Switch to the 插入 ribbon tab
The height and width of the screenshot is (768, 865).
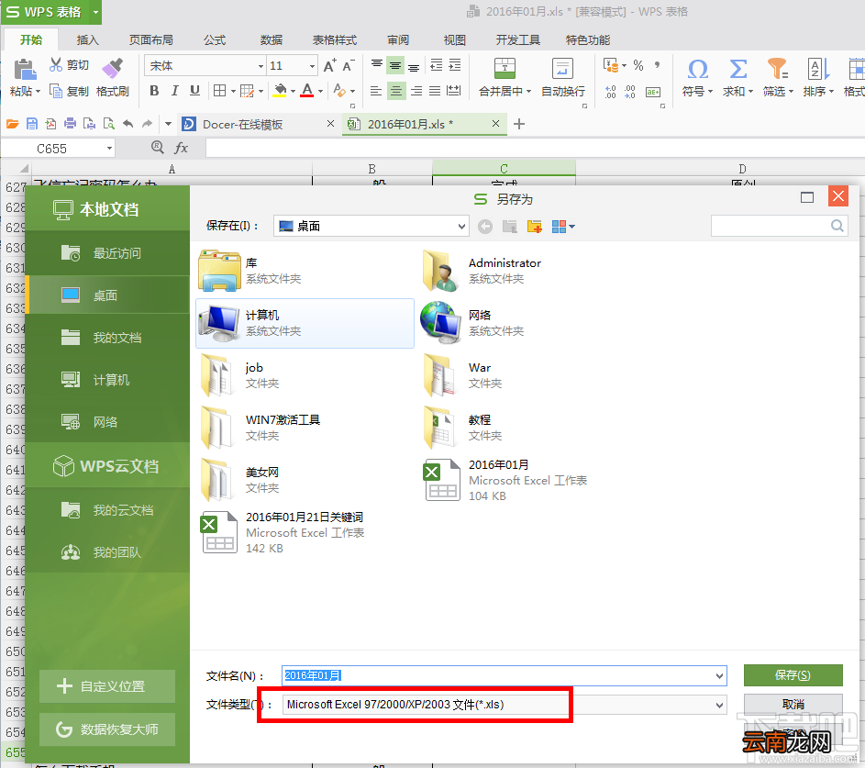[88, 39]
